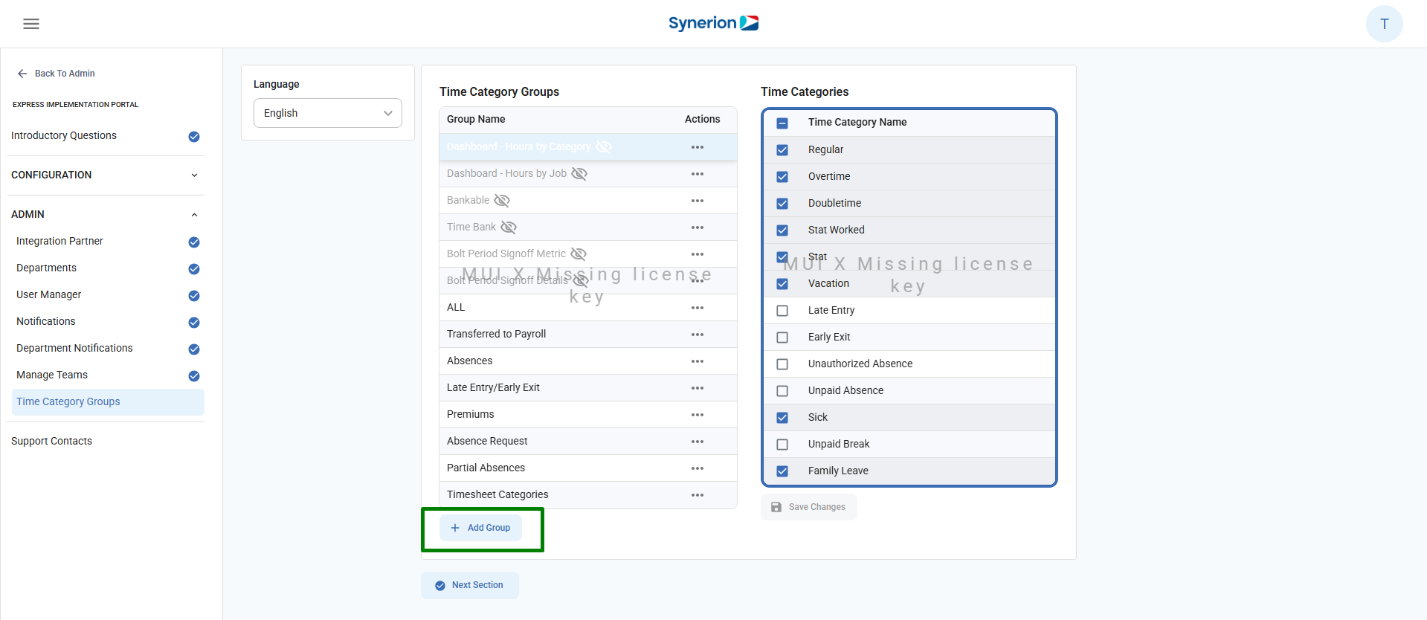Image resolution: width=1427 pixels, height=620 pixels.
Task: Open actions menu for Transferred to Payroll
Action: pos(697,335)
